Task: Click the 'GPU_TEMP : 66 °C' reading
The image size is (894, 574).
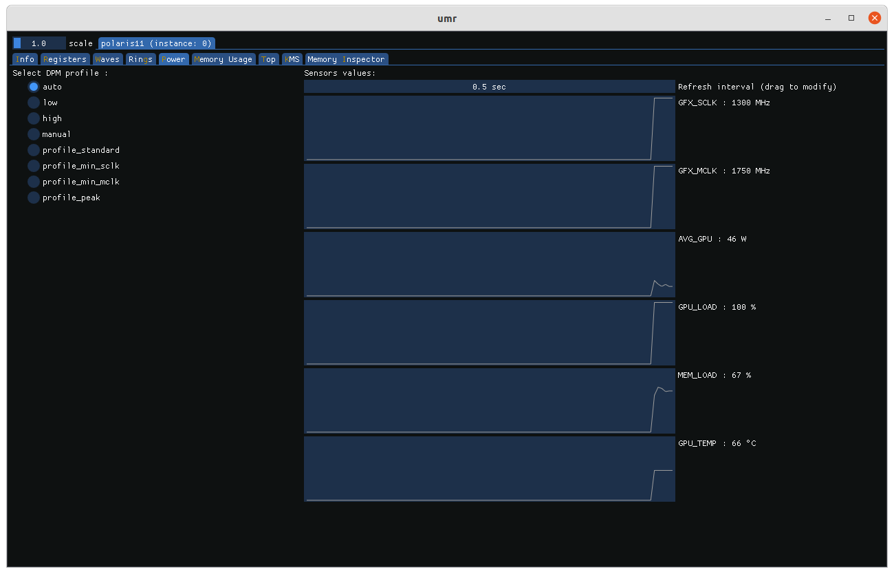Action: (x=717, y=443)
